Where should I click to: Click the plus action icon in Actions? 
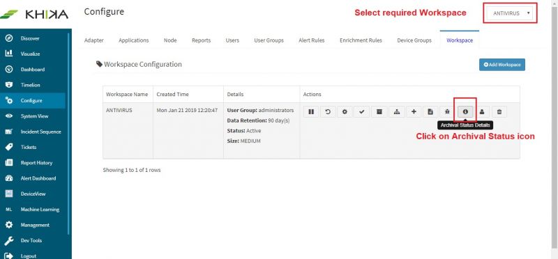click(x=414, y=112)
